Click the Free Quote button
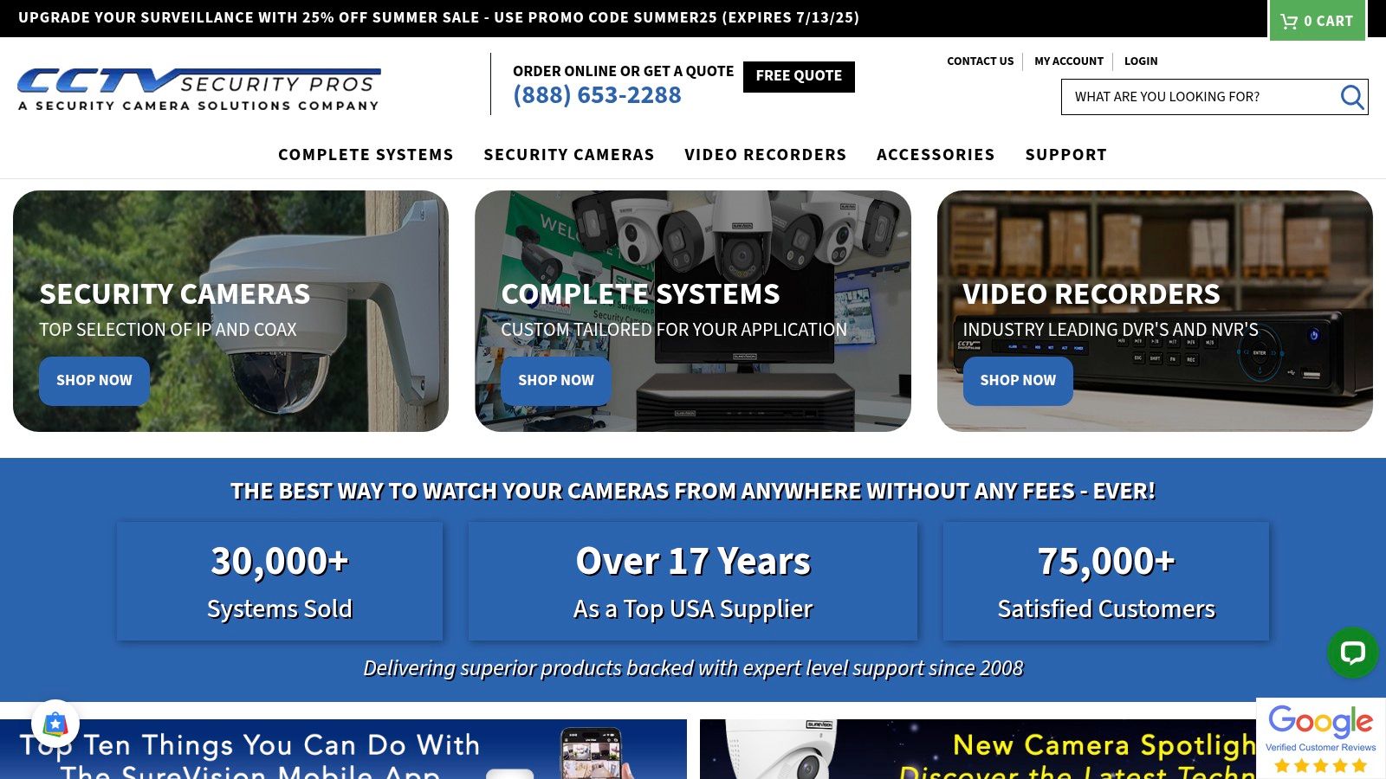This screenshot has width=1386, height=779. click(x=799, y=76)
